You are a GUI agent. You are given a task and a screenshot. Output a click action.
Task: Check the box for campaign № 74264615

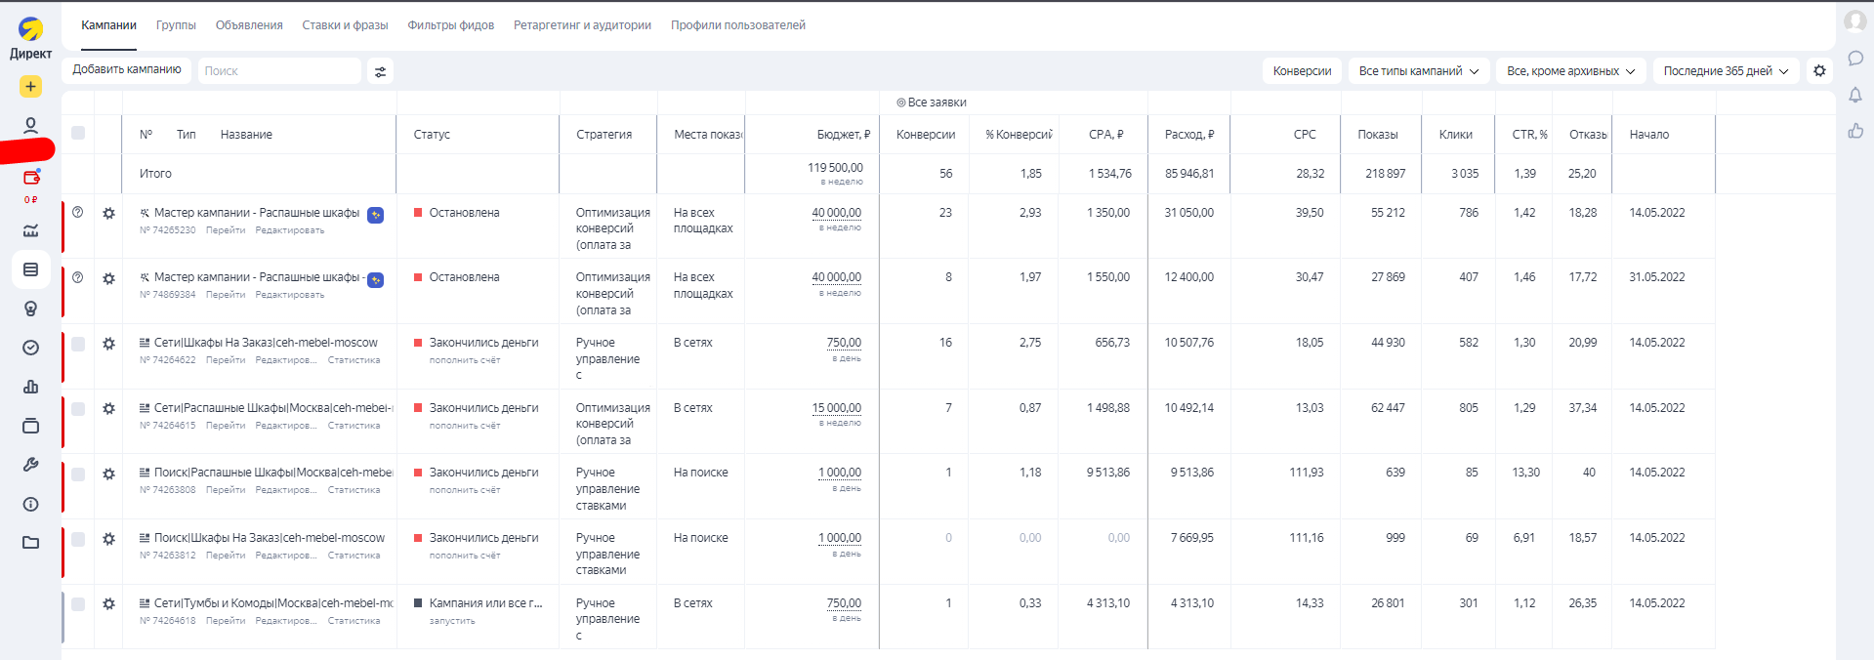point(78,409)
